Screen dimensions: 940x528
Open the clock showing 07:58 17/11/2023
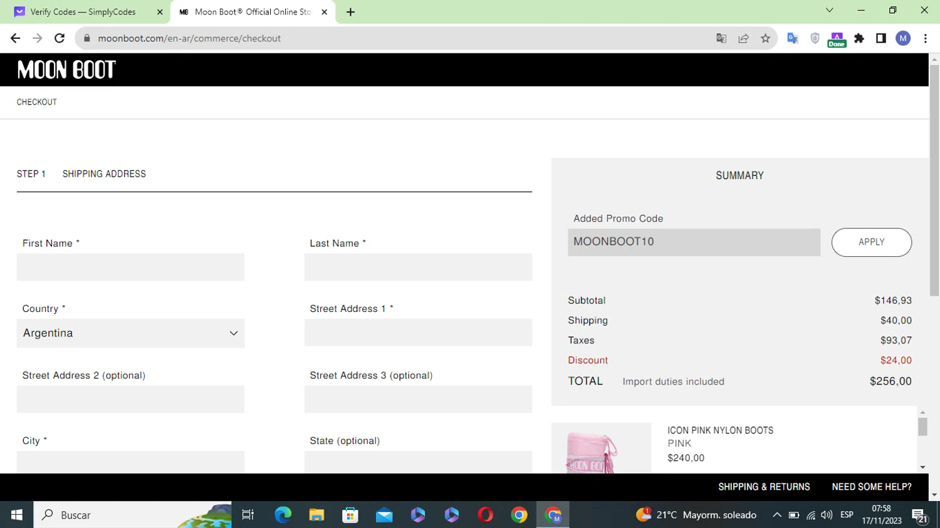pyautogui.click(x=881, y=515)
